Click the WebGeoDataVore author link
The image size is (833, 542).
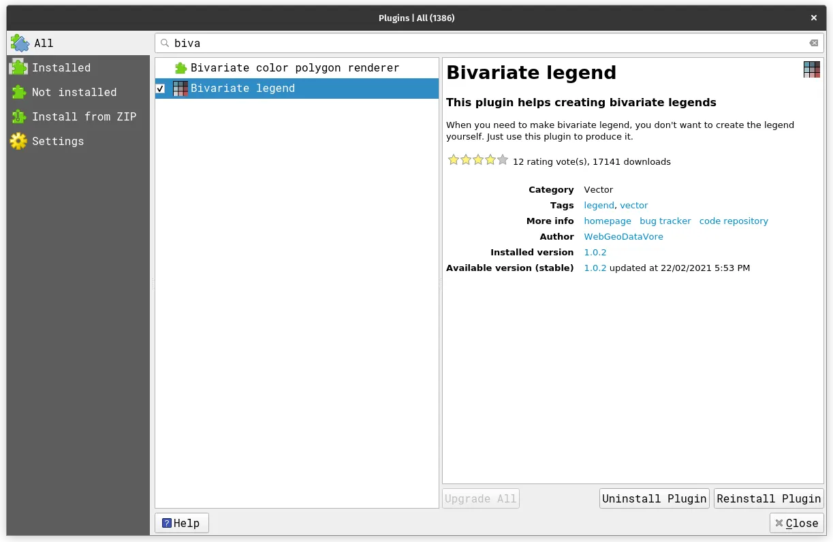[623, 236]
